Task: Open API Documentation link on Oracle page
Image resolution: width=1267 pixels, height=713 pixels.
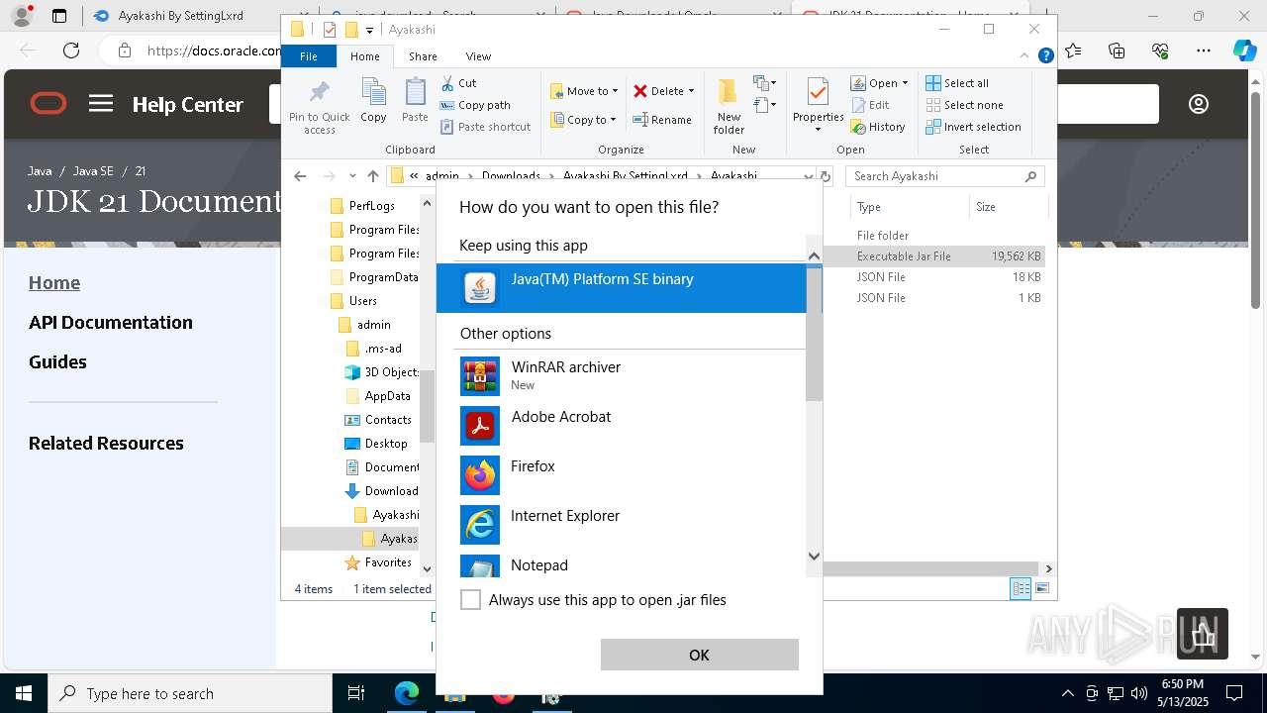Action: (111, 322)
